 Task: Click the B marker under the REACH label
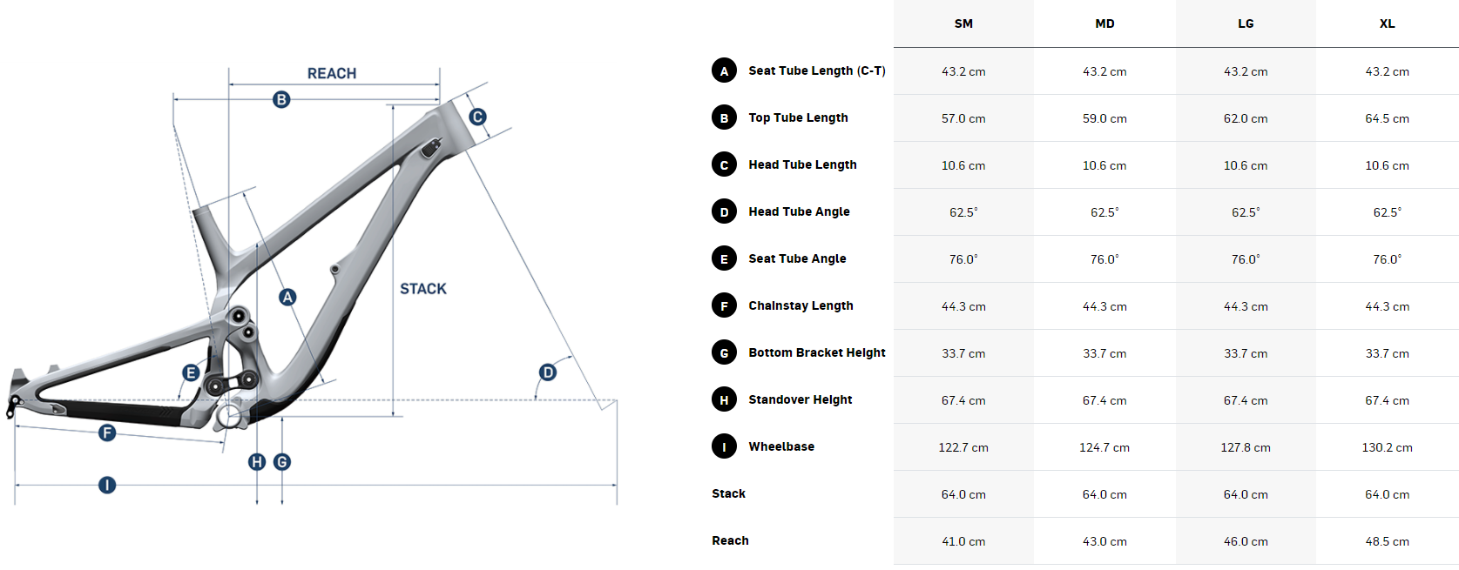[281, 100]
